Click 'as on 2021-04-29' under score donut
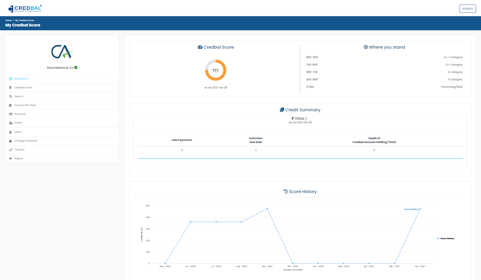Screen dimensions: 481x280 216,87
